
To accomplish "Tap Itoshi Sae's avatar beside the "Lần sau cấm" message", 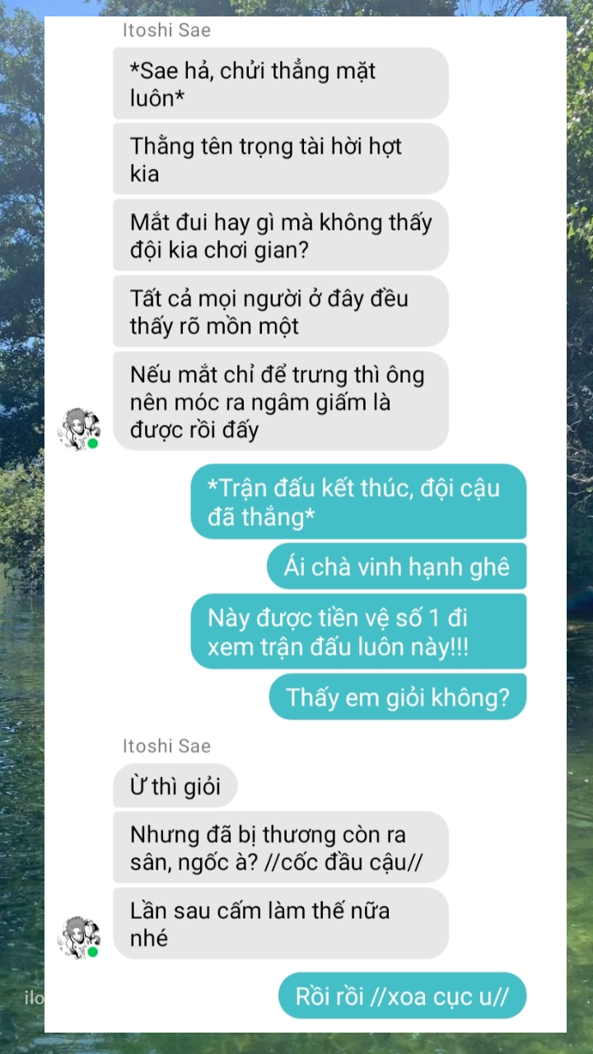I will (x=79, y=937).
